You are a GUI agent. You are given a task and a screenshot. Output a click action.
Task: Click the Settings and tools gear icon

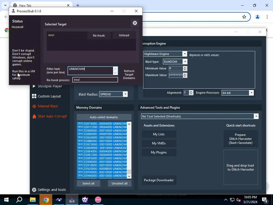click(34, 190)
